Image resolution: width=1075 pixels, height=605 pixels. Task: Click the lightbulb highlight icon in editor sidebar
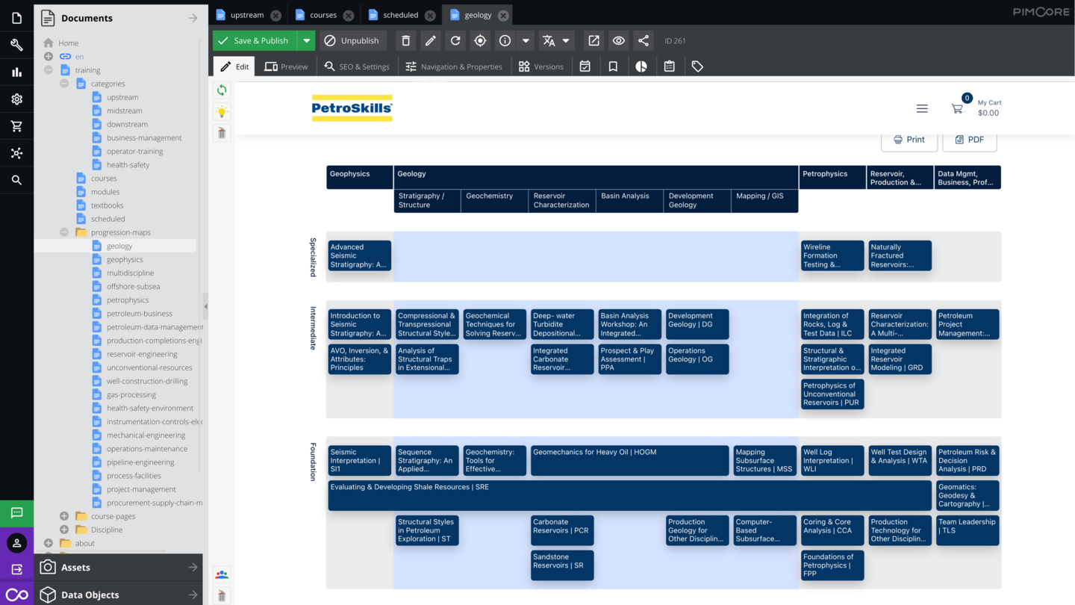click(x=222, y=112)
